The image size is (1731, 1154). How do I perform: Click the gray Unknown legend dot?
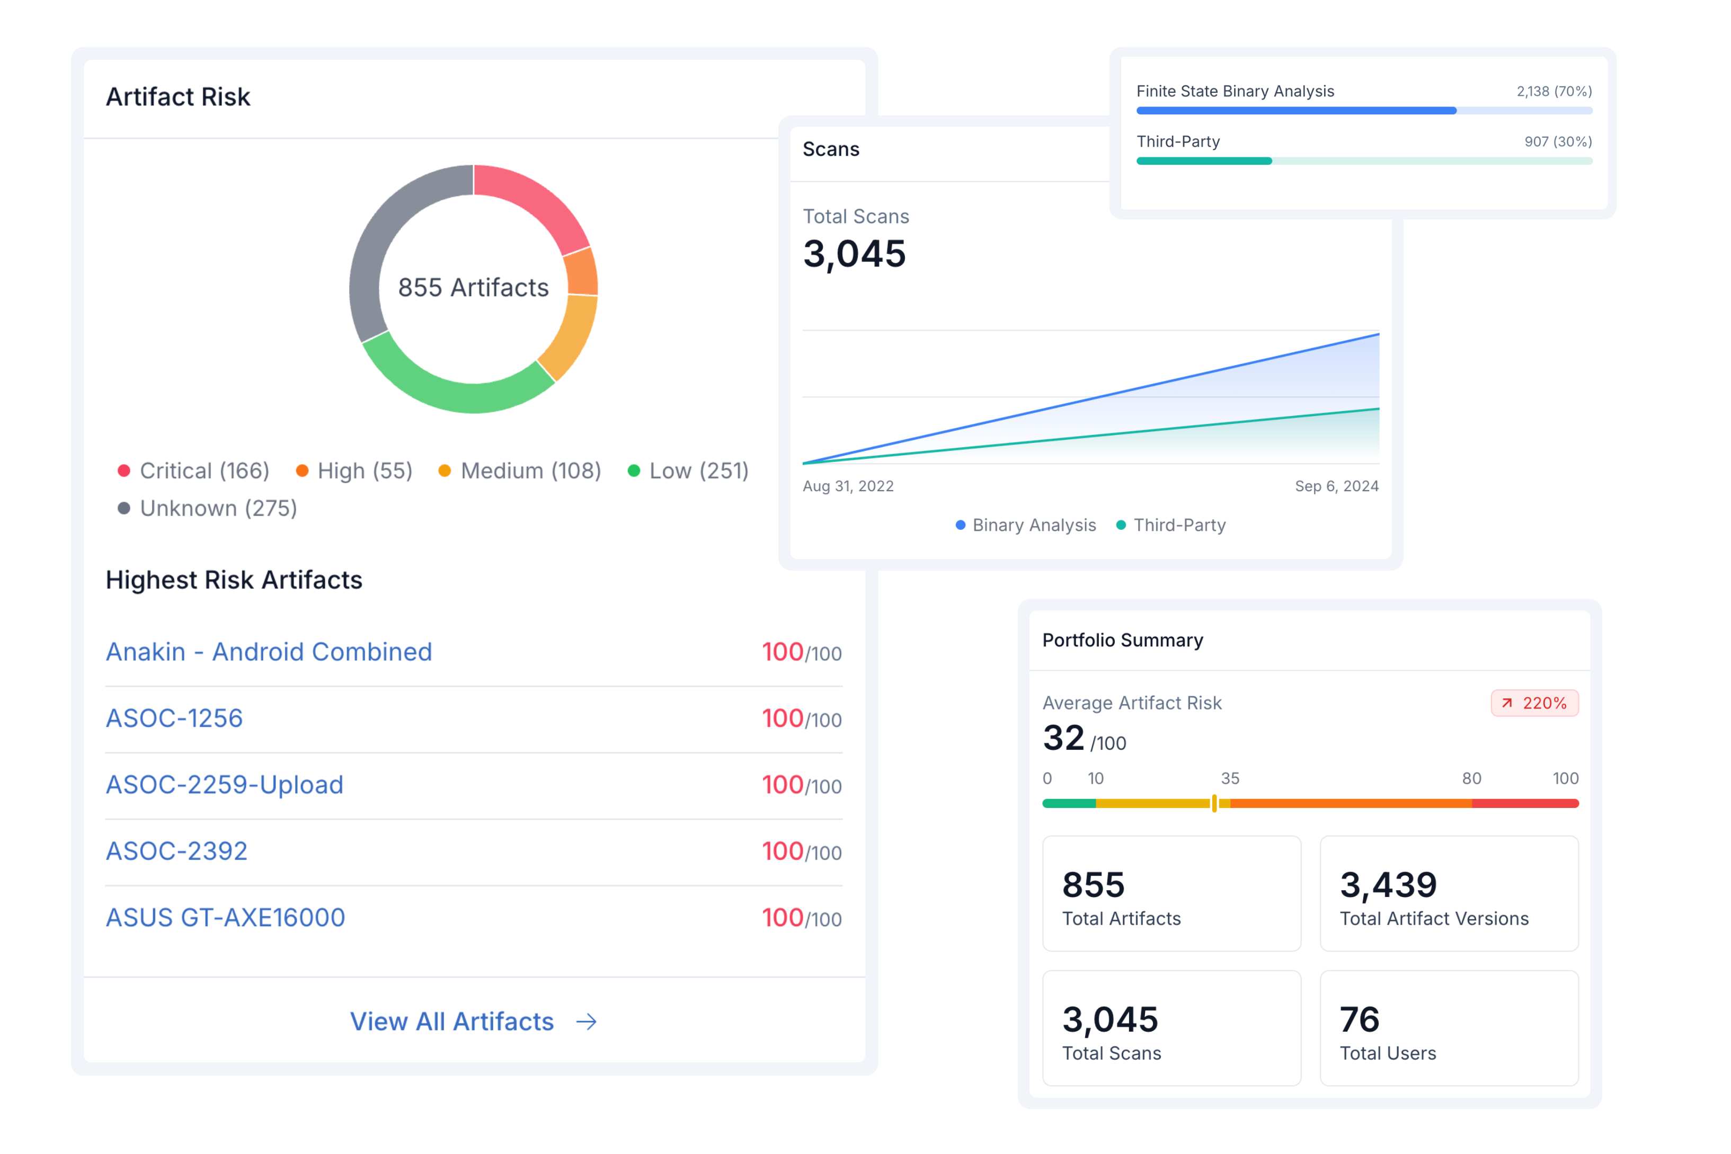pyautogui.click(x=123, y=509)
